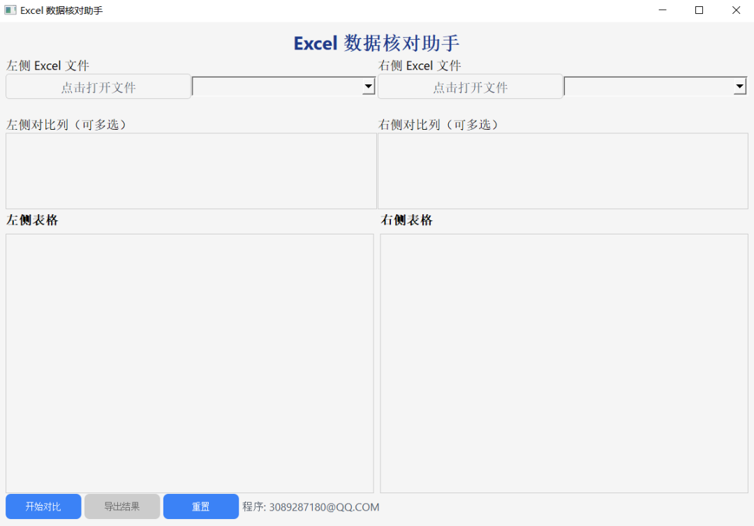The height and width of the screenshot is (526, 754).
Task: Click the 左侧表格 table area
Action: tap(189, 363)
